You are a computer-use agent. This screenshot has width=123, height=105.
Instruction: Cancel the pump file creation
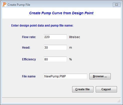[x=106, y=89]
